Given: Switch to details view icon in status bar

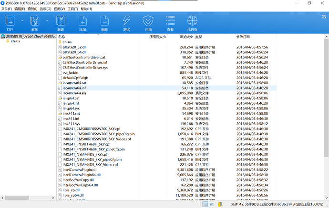Looking at the screenshot, I should coord(205,205).
